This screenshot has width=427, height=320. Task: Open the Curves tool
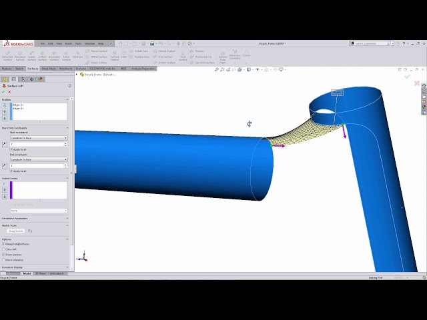[x=246, y=55]
